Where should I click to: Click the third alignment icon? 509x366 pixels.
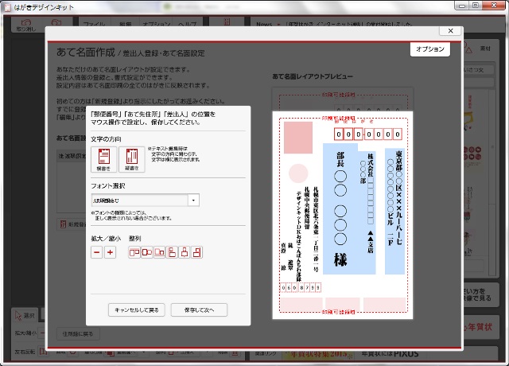click(x=159, y=252)
